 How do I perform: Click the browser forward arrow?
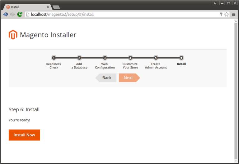coord(12,14)
